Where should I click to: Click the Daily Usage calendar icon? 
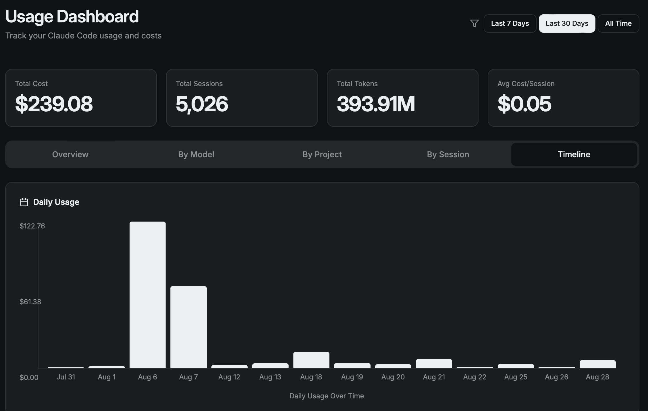coord(24,202)
